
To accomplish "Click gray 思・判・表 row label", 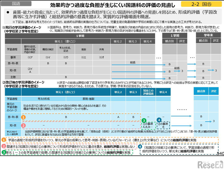I will [x=13, y=63].
